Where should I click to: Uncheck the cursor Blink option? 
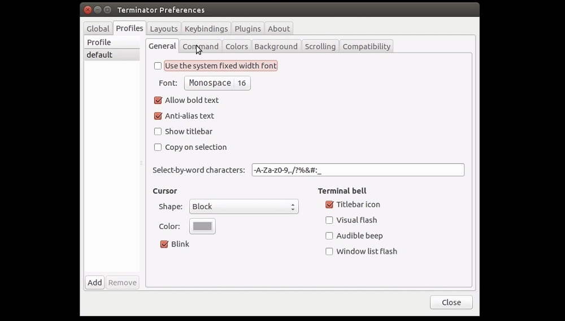pyautogui.click(x=164, y=244)
